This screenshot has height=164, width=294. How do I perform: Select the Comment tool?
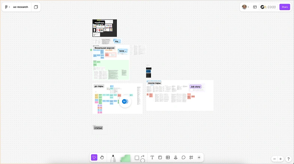[184, 157]
